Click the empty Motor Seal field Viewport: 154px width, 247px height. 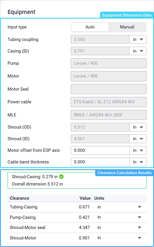click(x=108, y=89)
